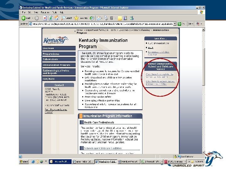Viewport: 226px width, 170px height.
Task: Open Forward button history dropdown arrow
Action: pyautogui.click(x=40, y=18)
